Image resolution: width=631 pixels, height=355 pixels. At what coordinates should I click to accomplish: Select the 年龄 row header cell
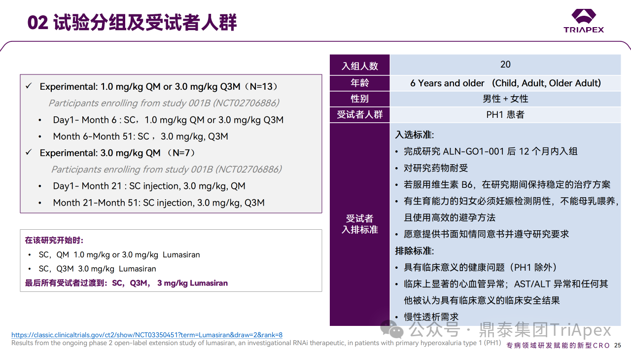pos(359,83)
